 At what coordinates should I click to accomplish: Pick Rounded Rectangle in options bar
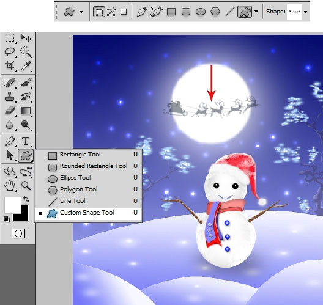pos(186,12)
